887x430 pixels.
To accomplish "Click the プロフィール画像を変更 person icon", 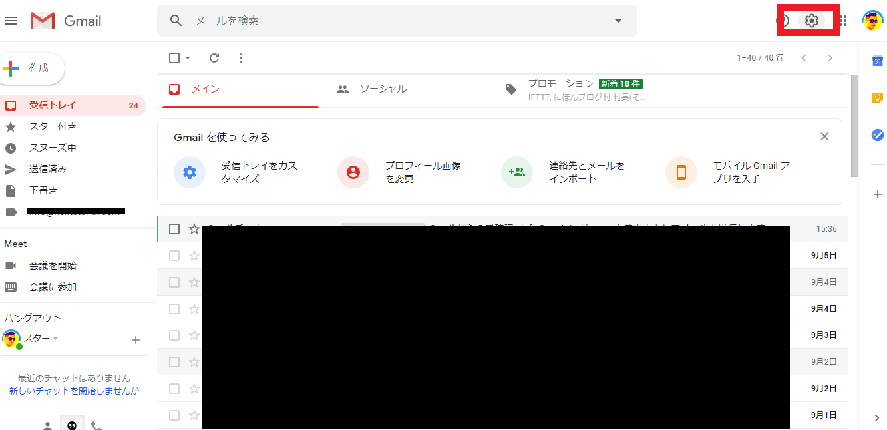I will [353, 172].
